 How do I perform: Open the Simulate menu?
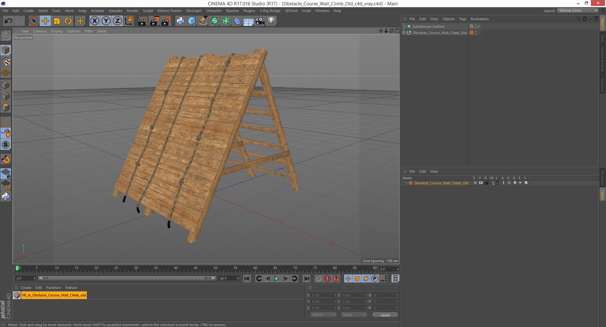pyautogui.click(x=116, y=11)
